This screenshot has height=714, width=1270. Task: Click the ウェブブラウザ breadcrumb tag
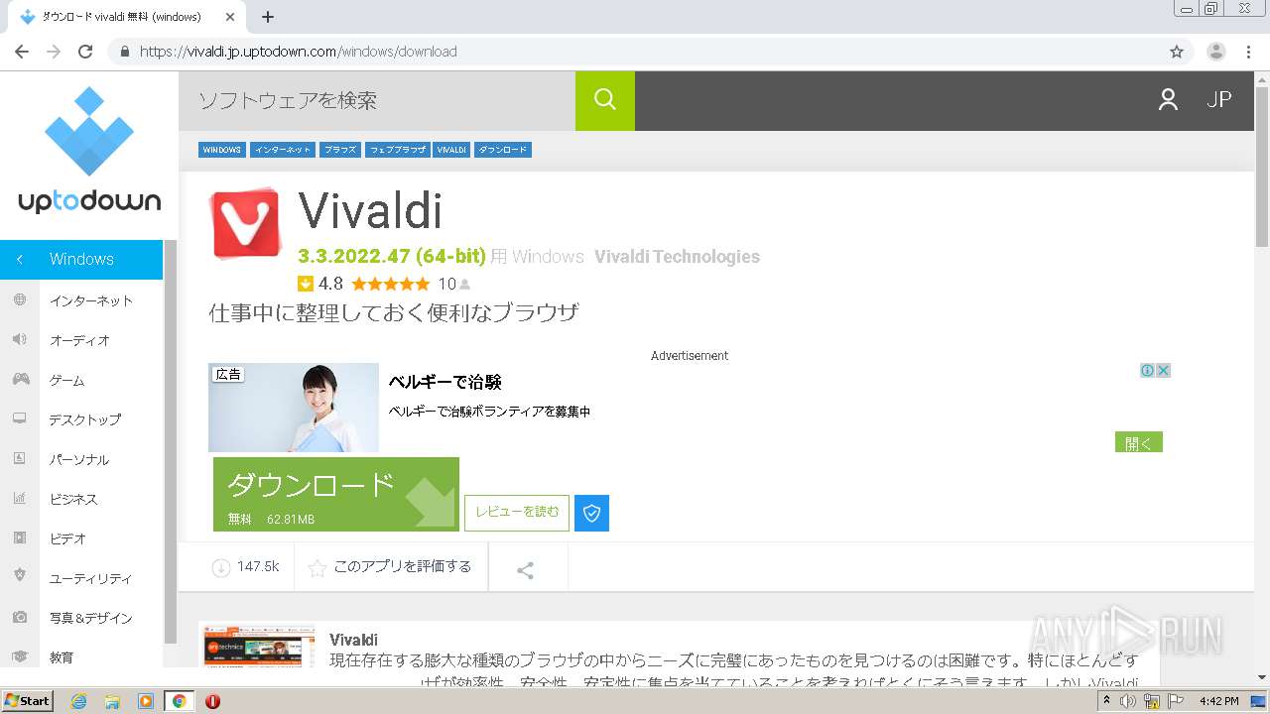coord(397,150)
